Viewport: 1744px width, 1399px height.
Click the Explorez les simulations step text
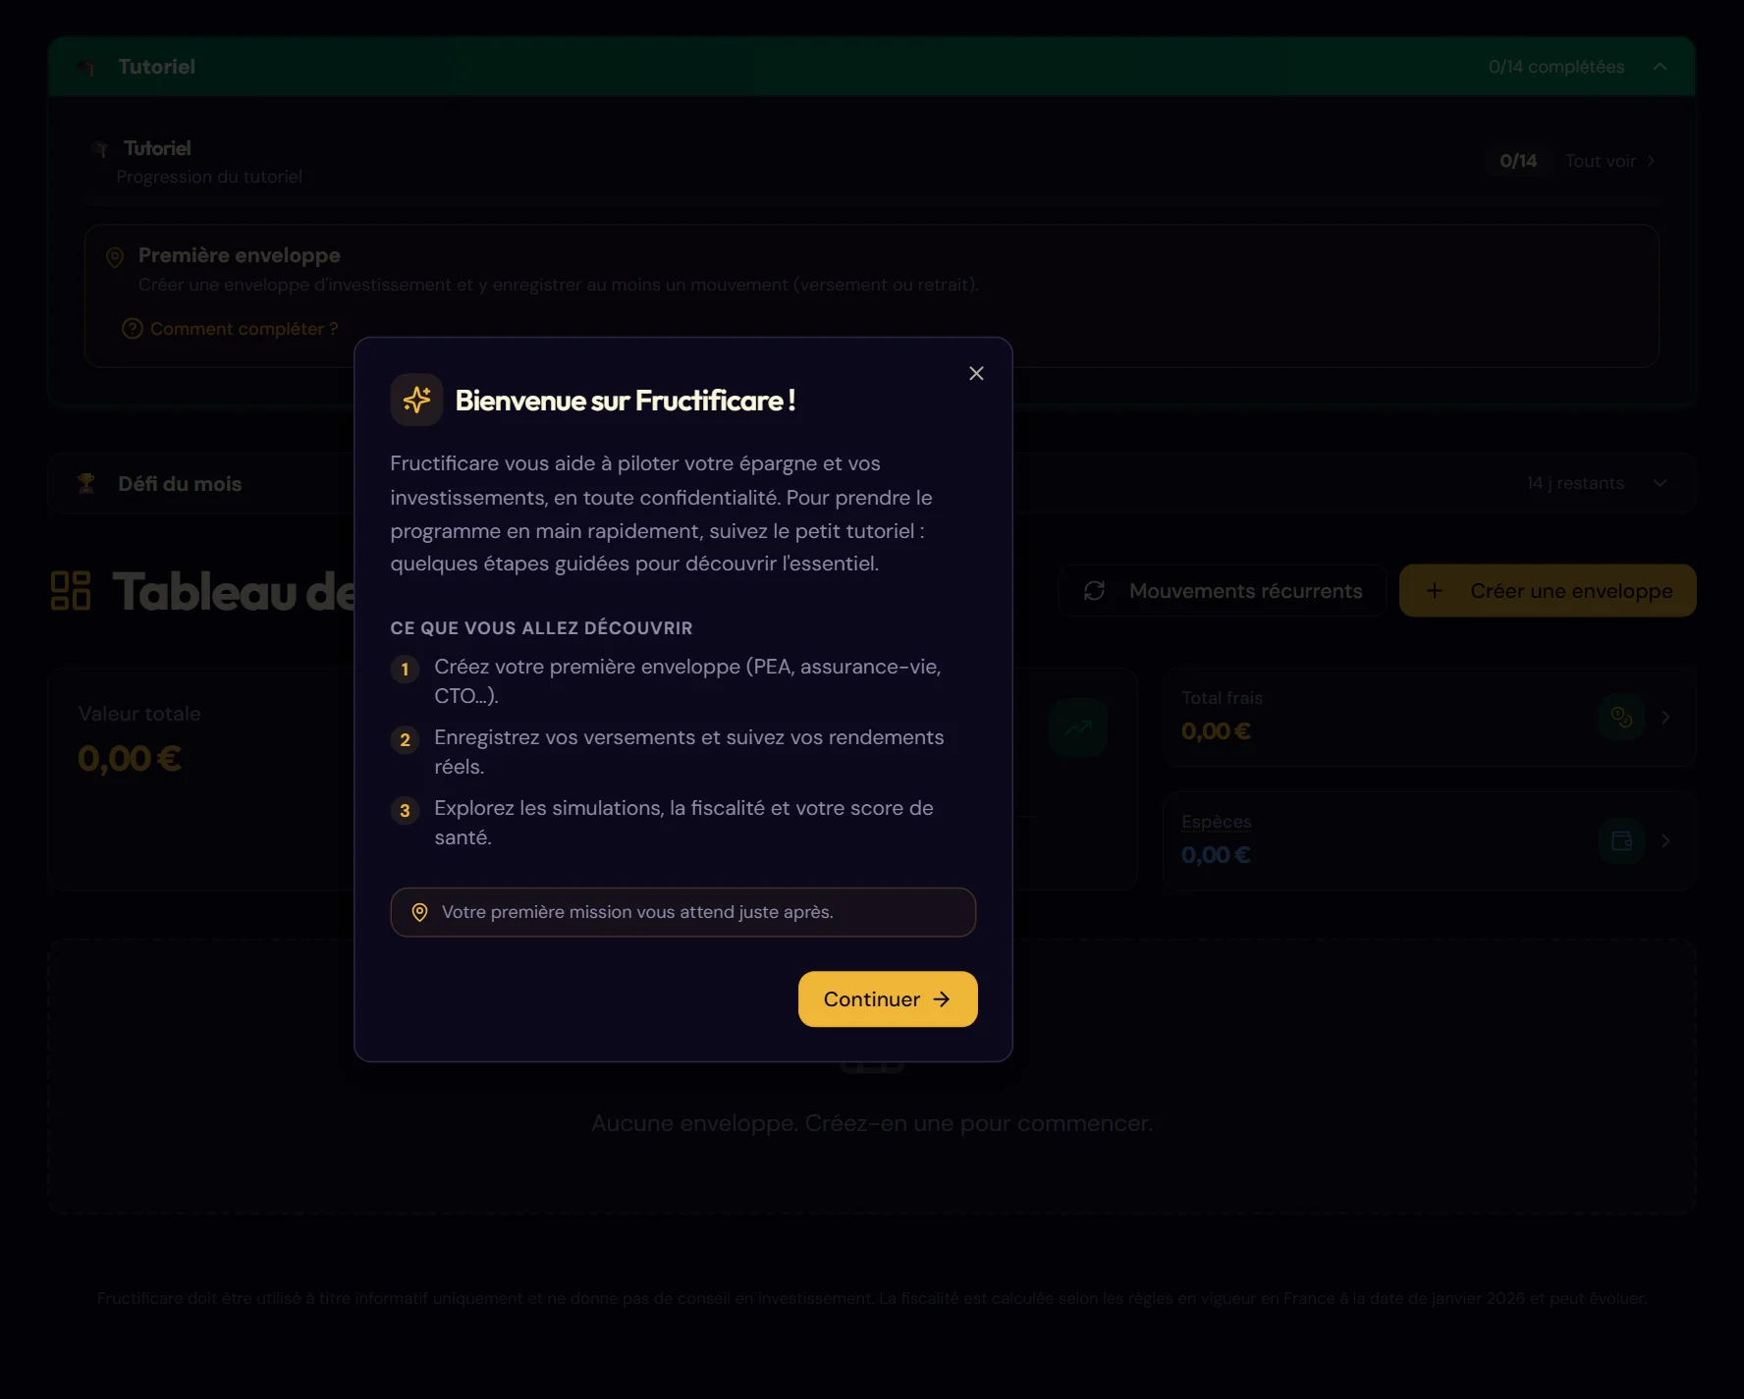point(684,823)
